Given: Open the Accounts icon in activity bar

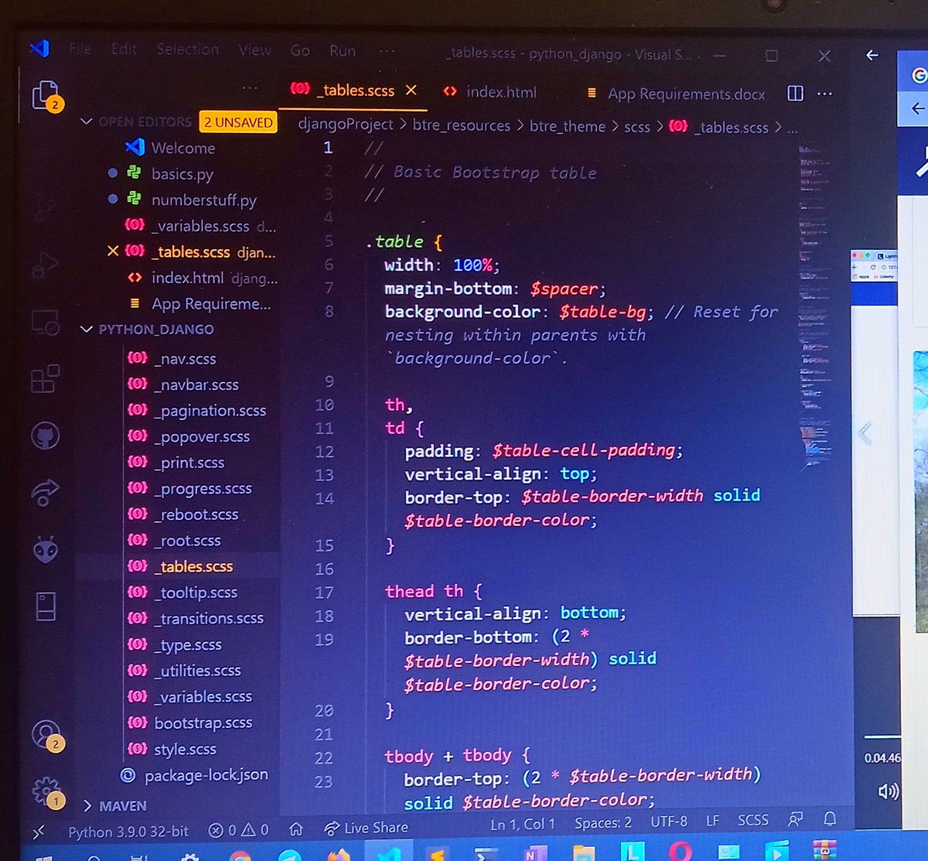Looking at the screenshot, I should [x=46, y=733].
